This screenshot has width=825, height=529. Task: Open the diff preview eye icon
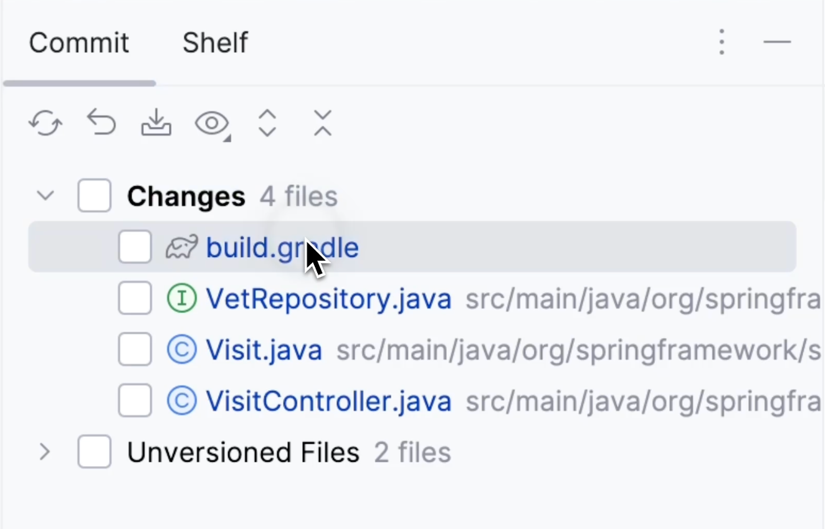(x=210, y=123)
